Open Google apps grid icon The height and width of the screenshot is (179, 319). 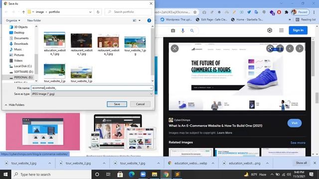coord(281,30)
